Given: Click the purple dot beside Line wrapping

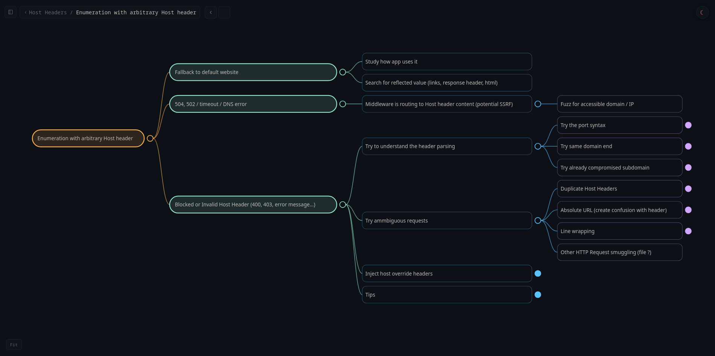Looking at the screenshot, I should pos(688,231).
